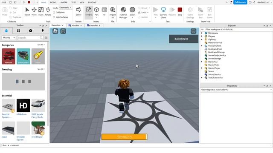The width and height of the screenshot is (273, 153).
Task: Open Import 3D
Action: (x=113, y=12)
